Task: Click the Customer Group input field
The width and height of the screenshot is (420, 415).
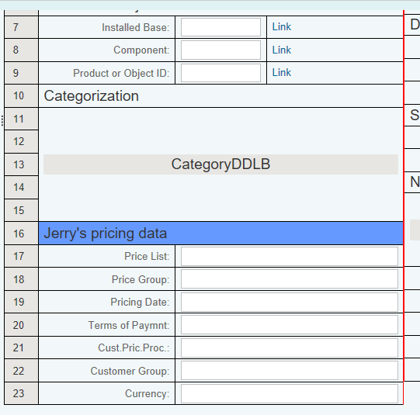Action: 290,371
